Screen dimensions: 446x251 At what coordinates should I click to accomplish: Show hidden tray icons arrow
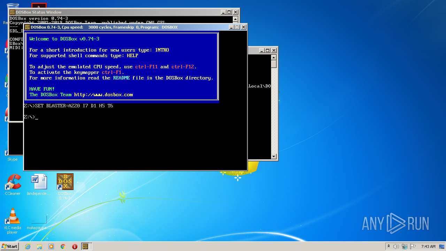click(x=389, y=246)
